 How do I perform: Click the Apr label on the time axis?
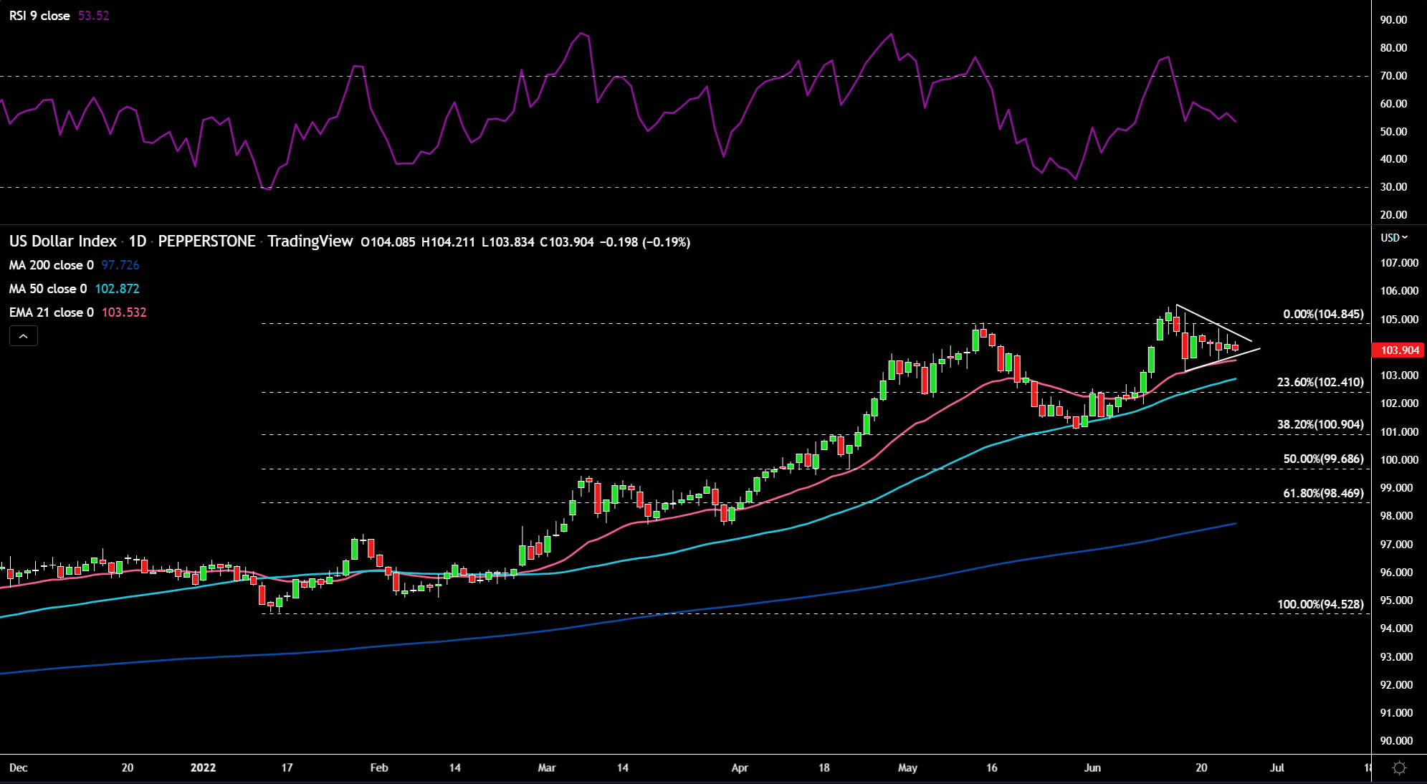coord(740,768)
